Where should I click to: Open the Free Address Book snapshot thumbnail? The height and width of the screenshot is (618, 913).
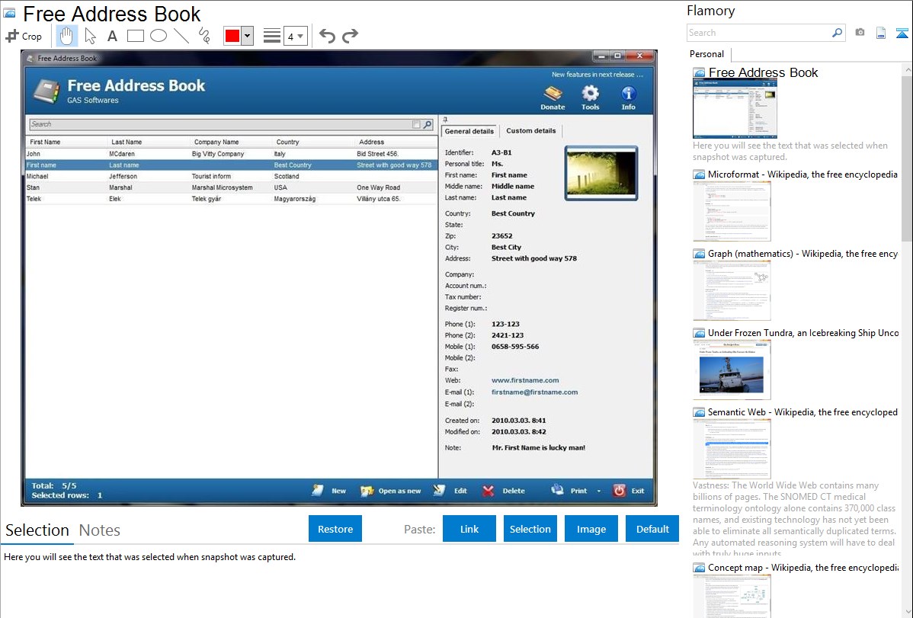tap(735, 108)
